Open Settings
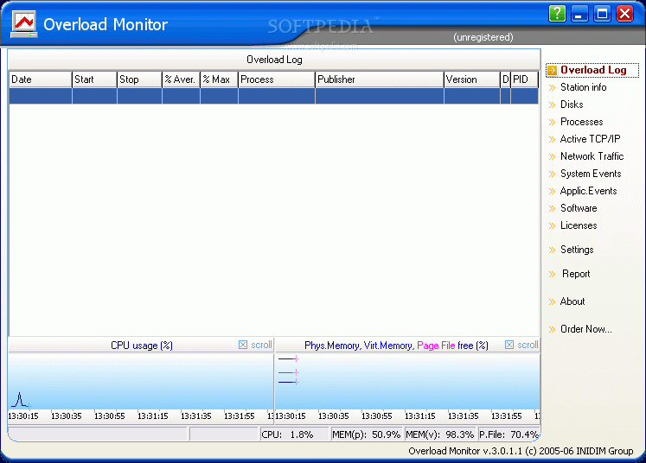Image resolution: width=646 pixels, height=463 pixels. (x=577, y=250)
